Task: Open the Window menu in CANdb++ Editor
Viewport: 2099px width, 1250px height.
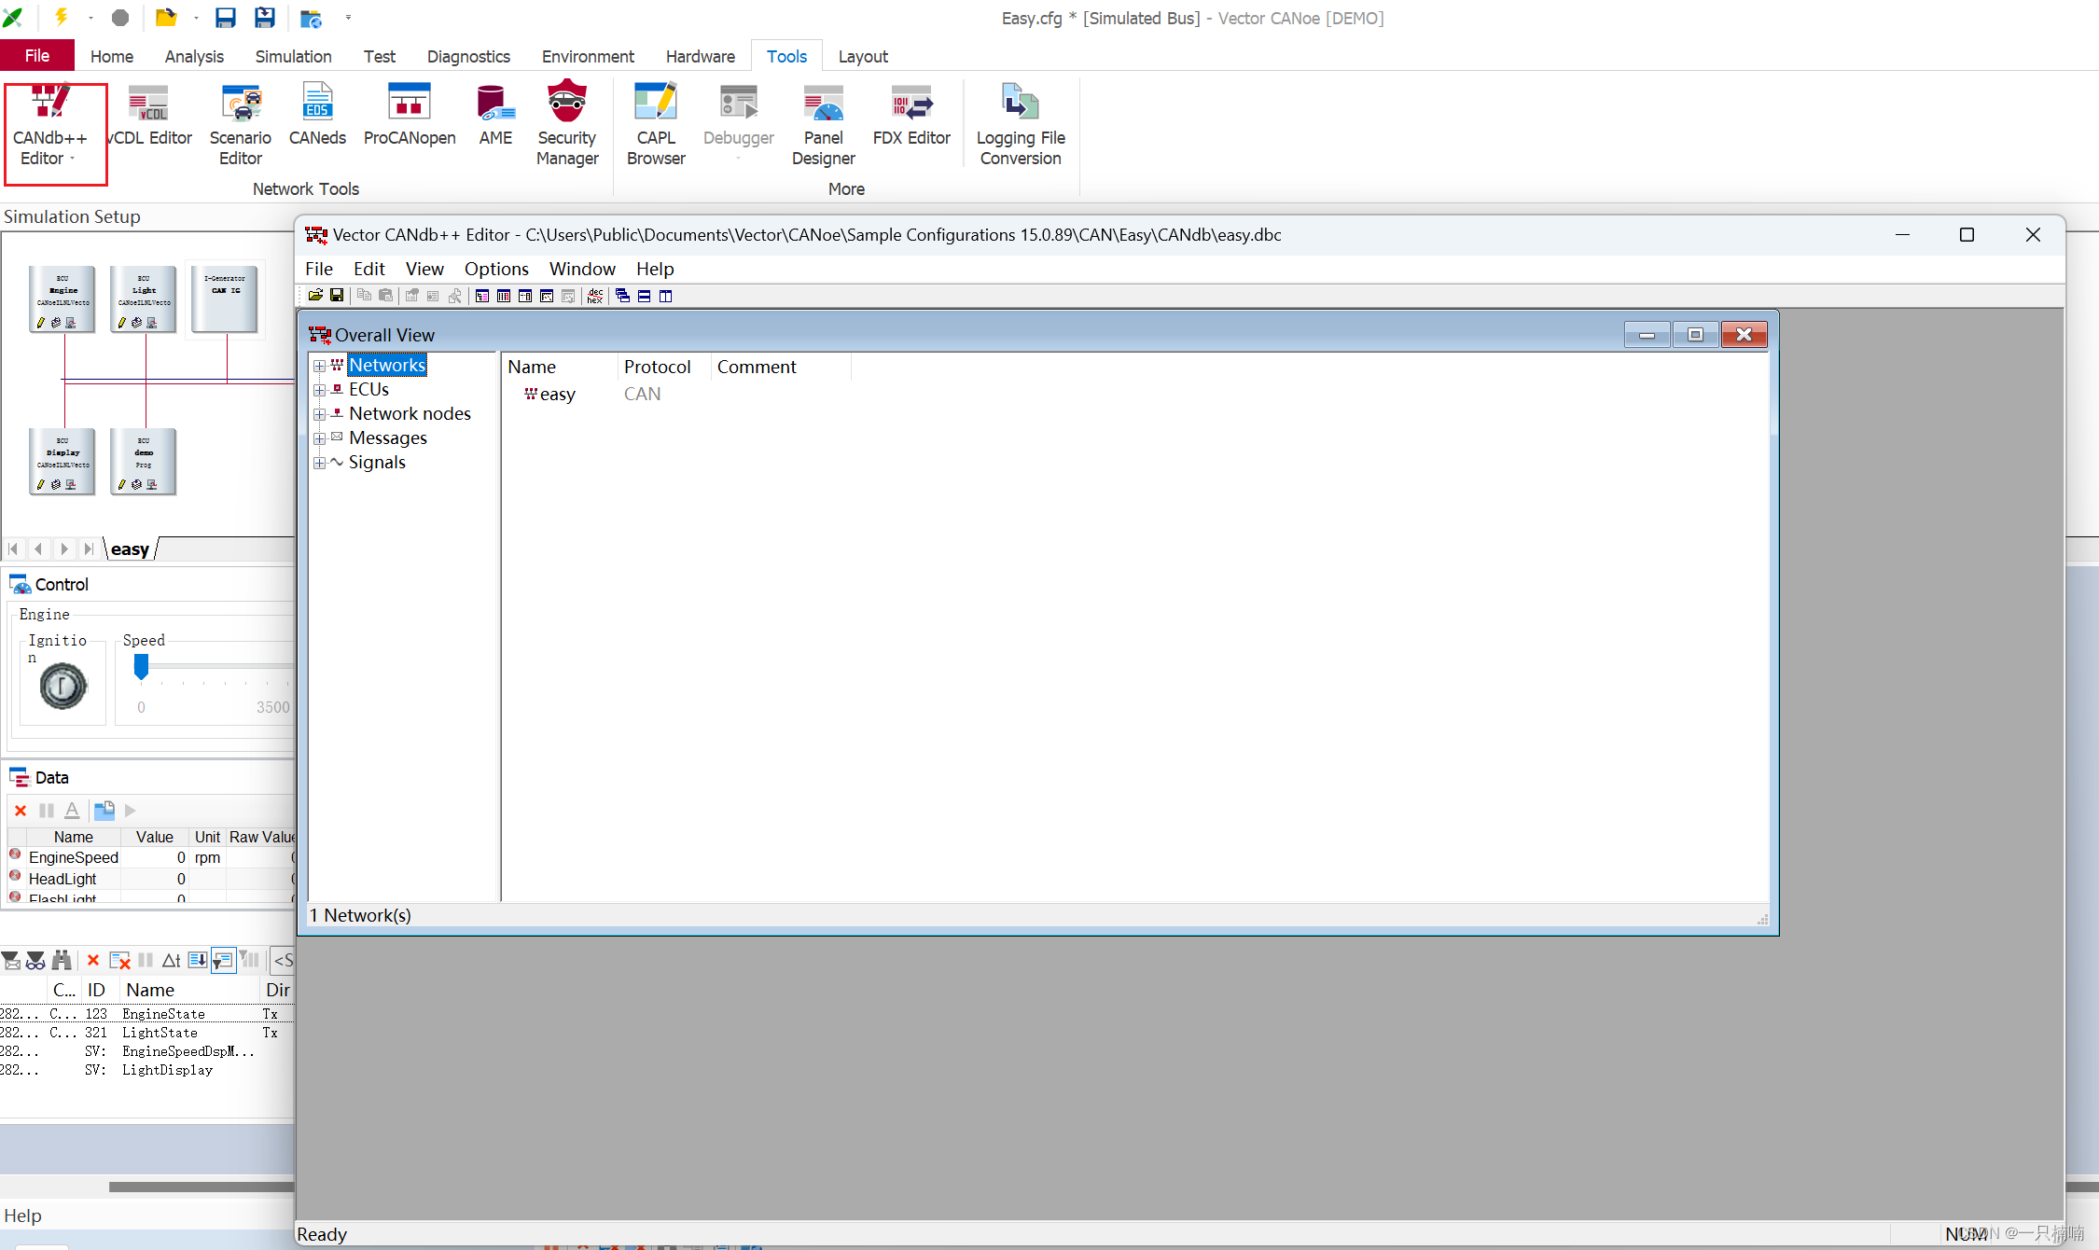Action: tap(582, 269)
